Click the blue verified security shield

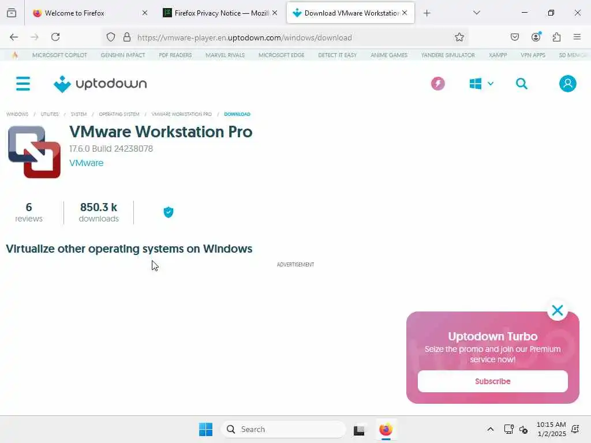click(x=169, y=212)
